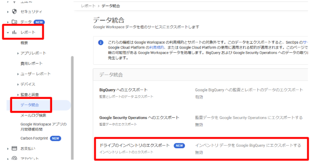Click NEW badge beside ドライブのインベントリのエクスポート
The image size is (311, 161).
[179, 146]
